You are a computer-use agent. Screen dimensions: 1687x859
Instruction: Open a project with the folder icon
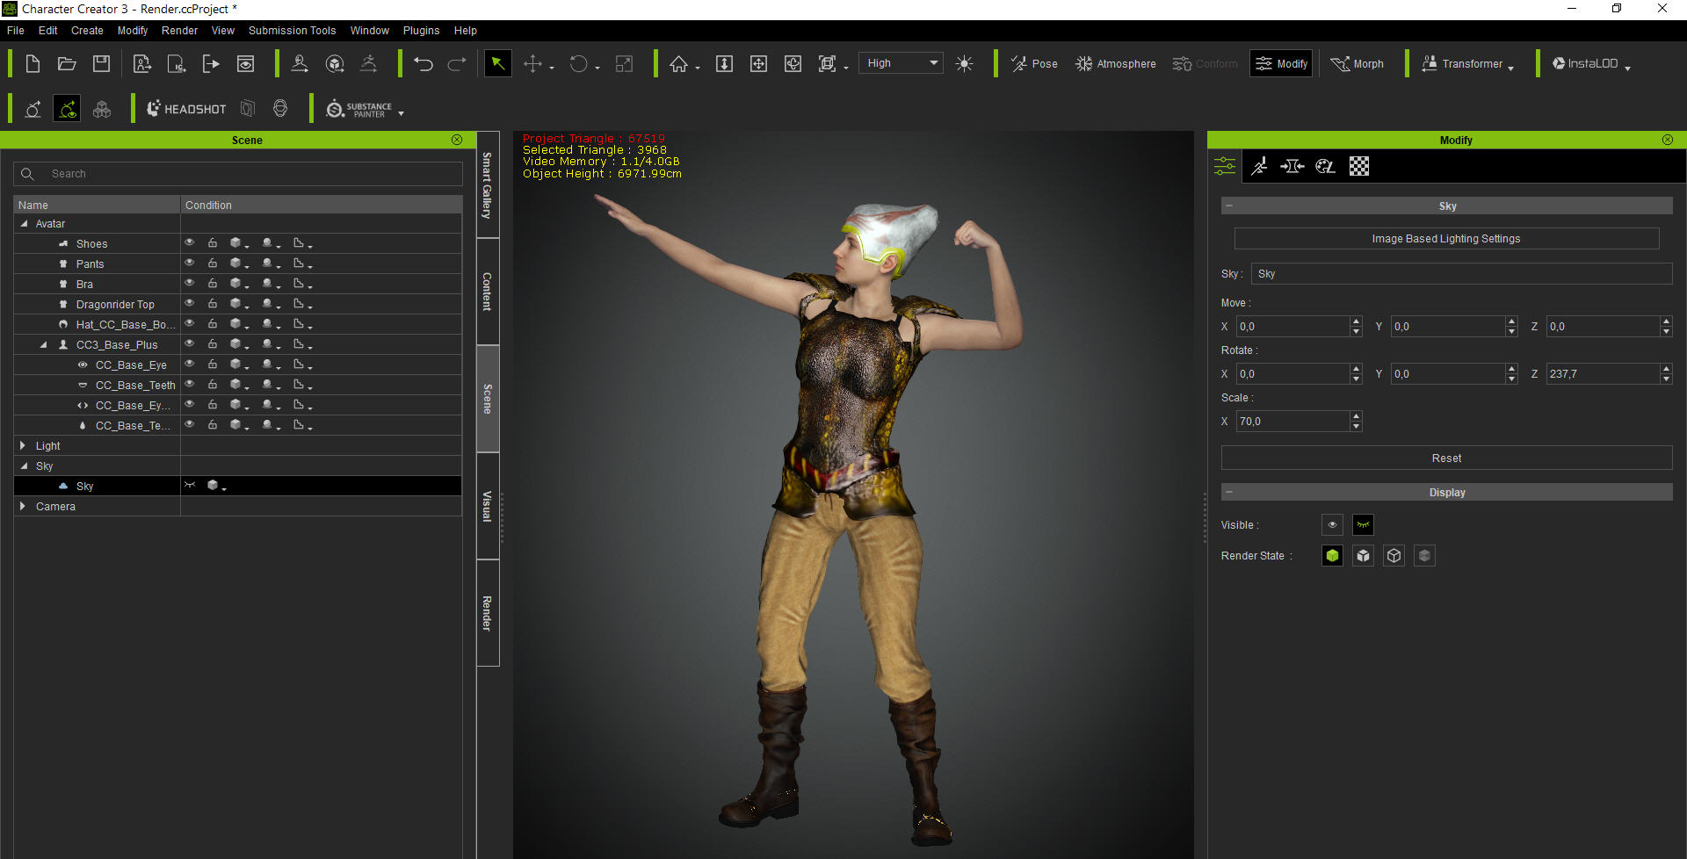[67, 63]
